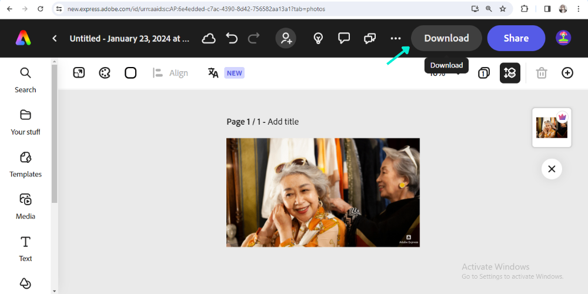
Task: Redo the last action
Action: (x=254, y=38)
